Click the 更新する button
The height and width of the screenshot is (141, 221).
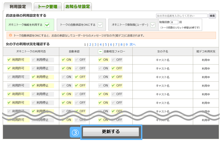click(111, 132)
